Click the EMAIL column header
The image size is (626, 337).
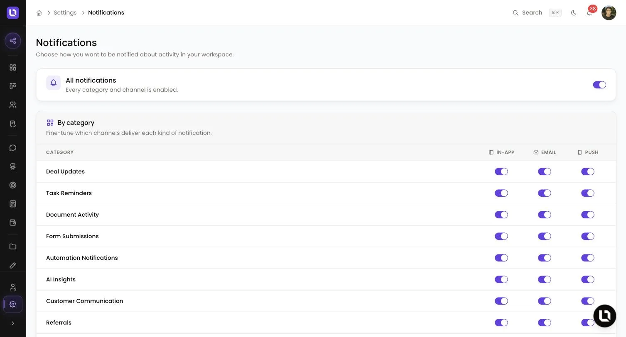coord(545,152)
